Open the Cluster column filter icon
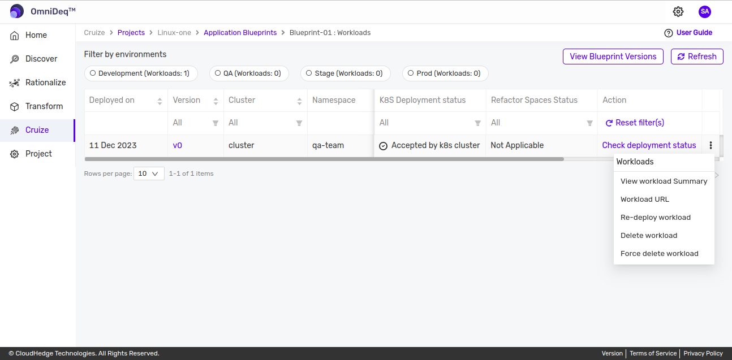This screenshot has width=732, height=360. 299,123
